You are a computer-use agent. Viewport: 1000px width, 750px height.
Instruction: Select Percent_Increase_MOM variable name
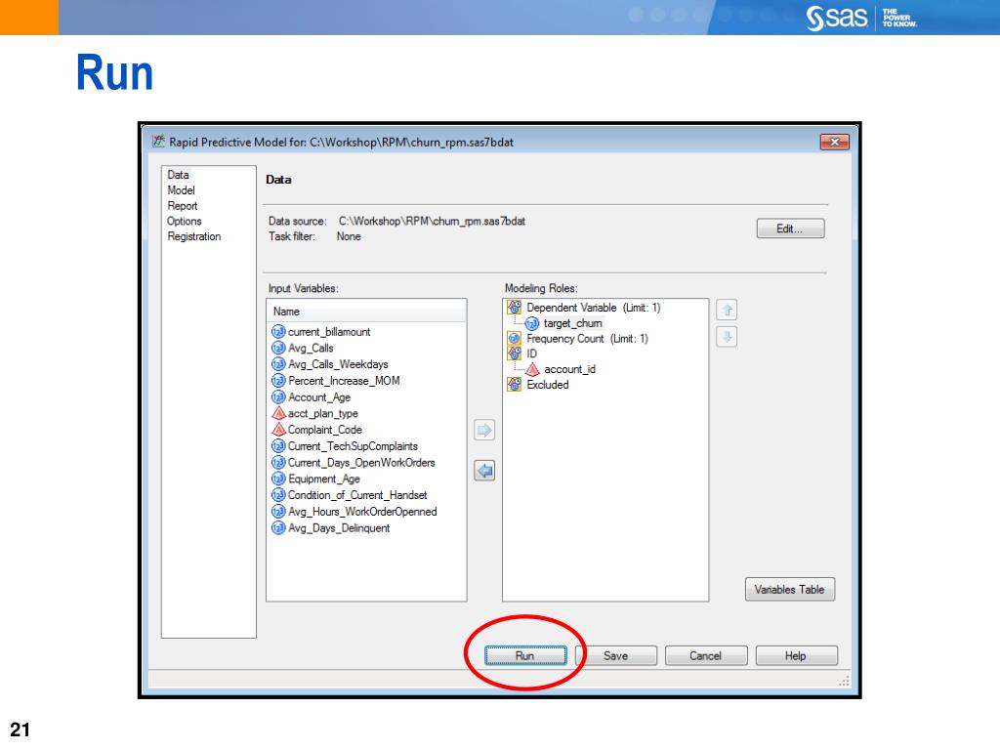344,380
